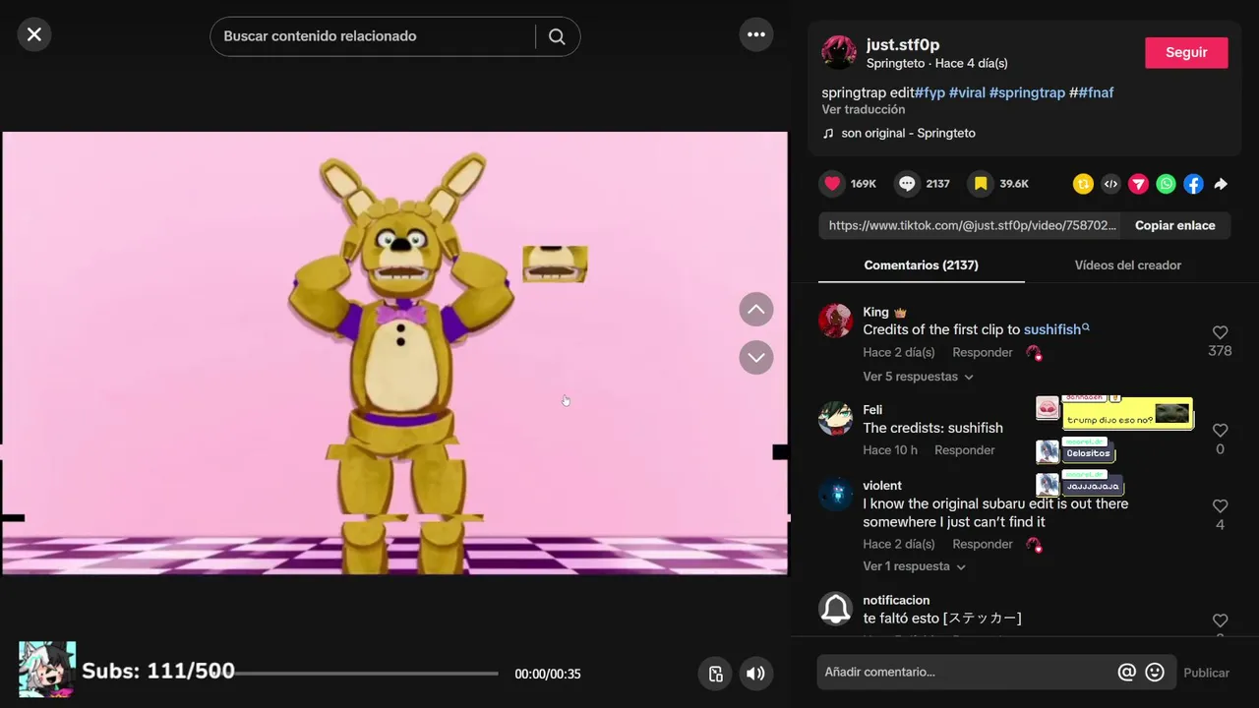
Task: Click the Seguir follow button
Action: click(x=1186, y=53)
